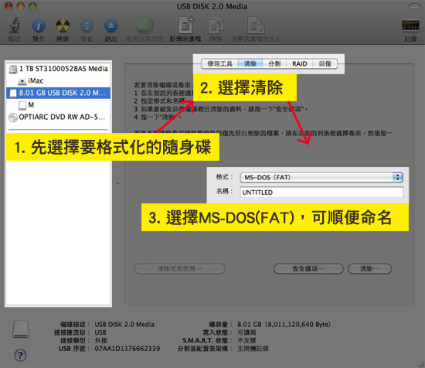Viewport: 425px width, 368px height.
Task: Click the Erase Free Space (清除可用空間) button
Action: (180, 269)
